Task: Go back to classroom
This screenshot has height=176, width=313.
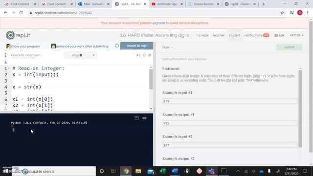Action: tap(25, 55)
